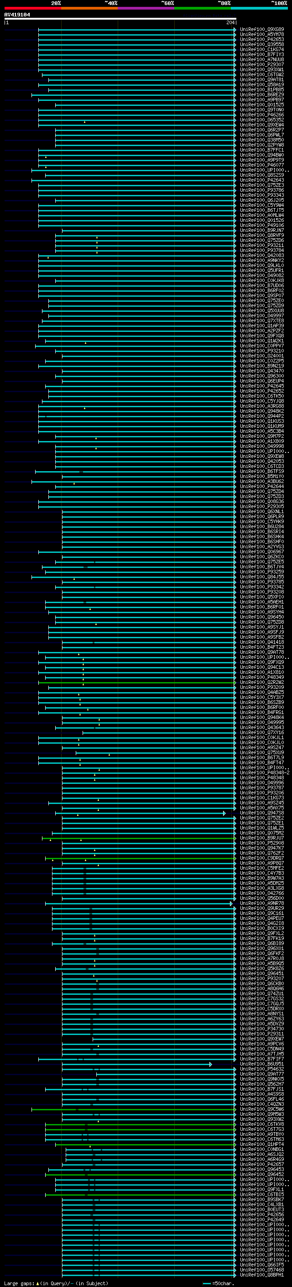The height and width of the screenshot is (1287, 292).
Task: Click the cyan identity legend segment
Action: coord(259,8)
